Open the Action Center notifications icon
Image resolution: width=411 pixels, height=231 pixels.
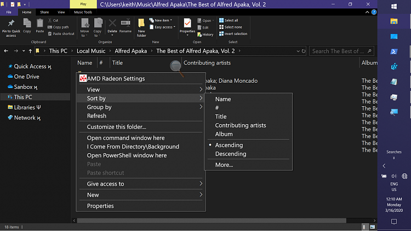click(394, 222)
